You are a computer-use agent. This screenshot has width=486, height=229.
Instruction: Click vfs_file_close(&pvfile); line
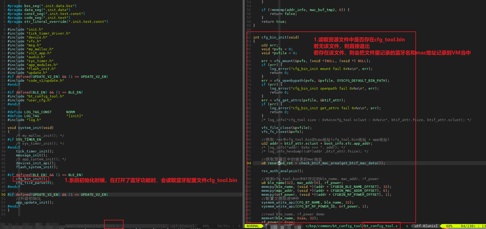(x=286, y=128)
